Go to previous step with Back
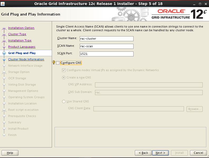Viewport: 209px width, 158px height. point(143,153)
